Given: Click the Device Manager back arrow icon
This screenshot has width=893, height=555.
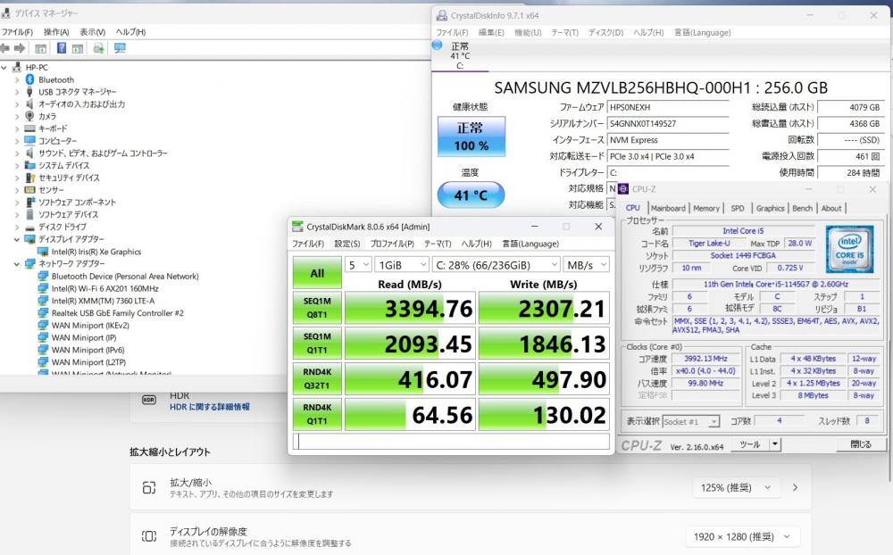Looking at the screenshot, I should [6, 48].
